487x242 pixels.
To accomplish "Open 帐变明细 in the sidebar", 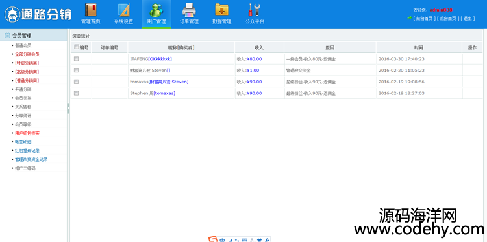I will tap(23, 142).
